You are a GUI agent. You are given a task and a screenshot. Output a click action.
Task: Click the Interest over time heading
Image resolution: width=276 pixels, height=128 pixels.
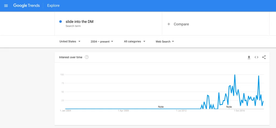point(71,57)
